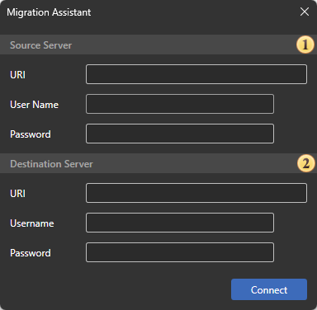Image resolution: width=317 pixels, height=310 pixels.
Task: Click the Destination Server Username field
Action: click(x=180, y=223)
